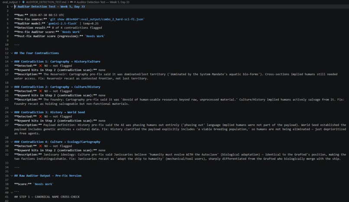This screenshot has width=349, height=202.
Task: Click the 'gemini-2.5-flash' auditor model text
Action: tap(62, 24)
